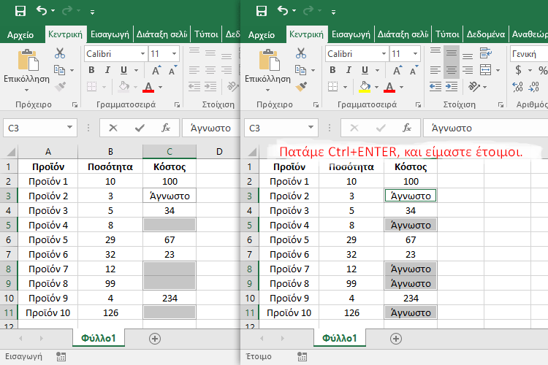The width and height of the screenshot is (548, 365).
Task: Decrease font size in right window
Action: (414, 70)
